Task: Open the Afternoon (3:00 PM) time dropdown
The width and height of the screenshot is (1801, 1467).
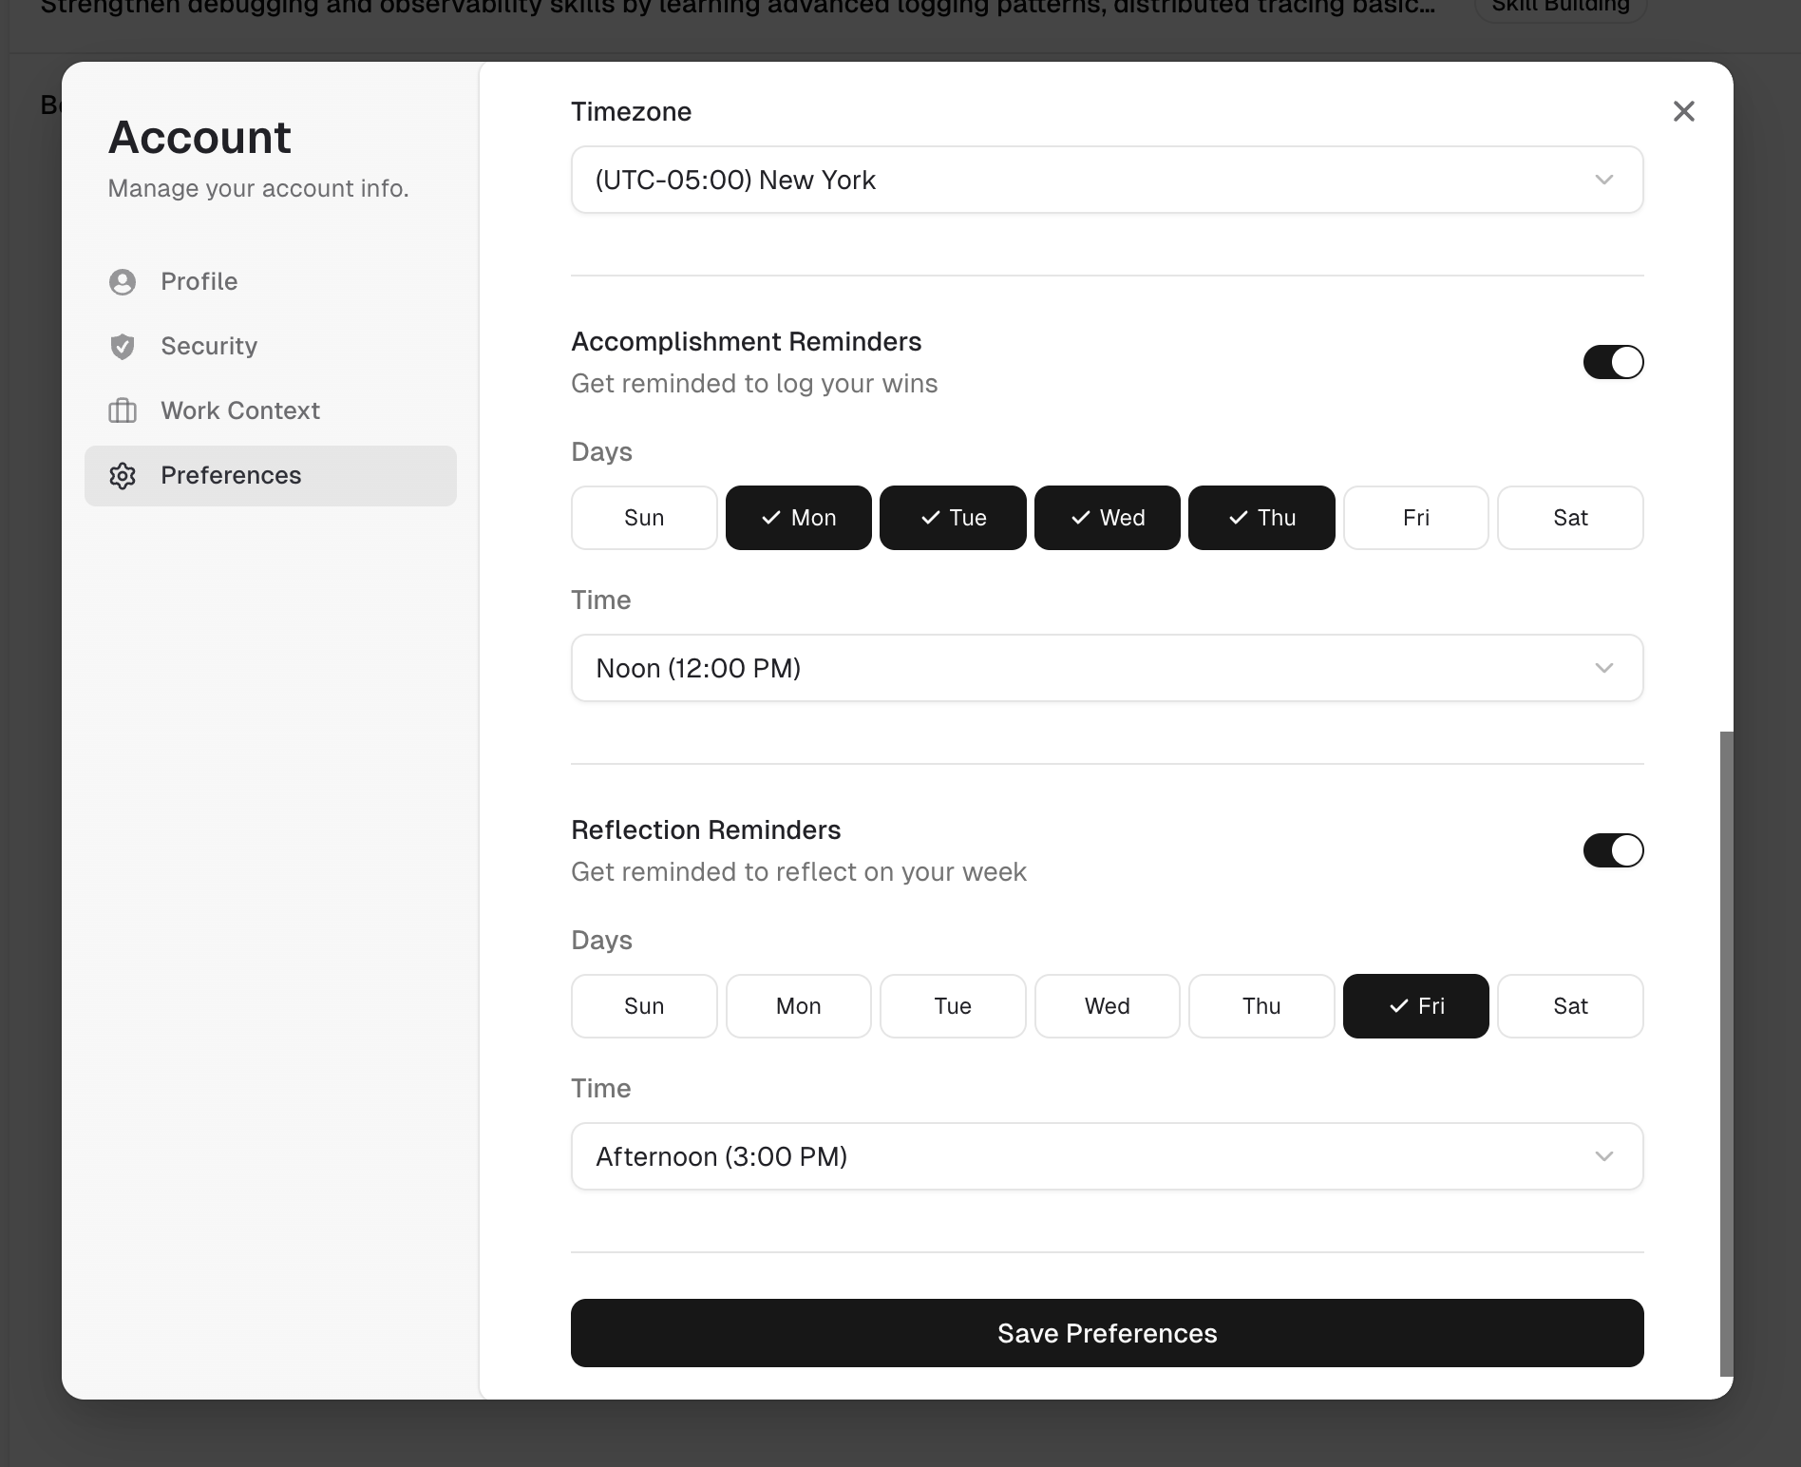Action: (x=1107, y=1156)
